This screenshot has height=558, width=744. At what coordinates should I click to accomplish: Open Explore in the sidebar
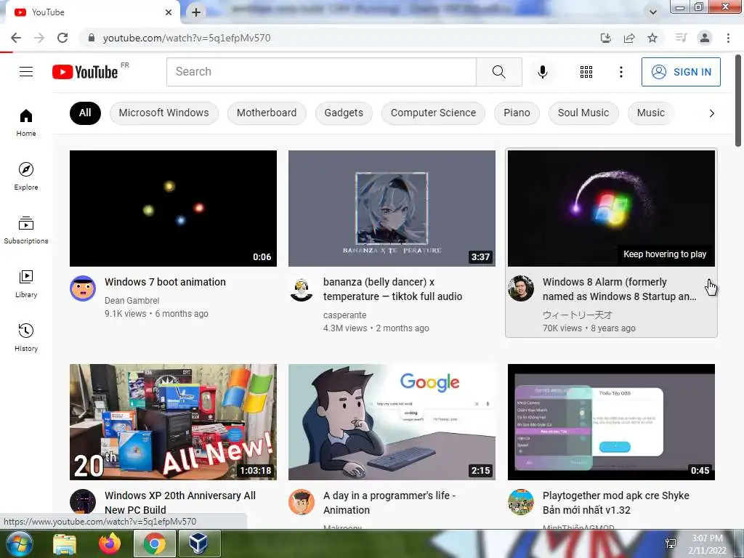tap(26, 176)
